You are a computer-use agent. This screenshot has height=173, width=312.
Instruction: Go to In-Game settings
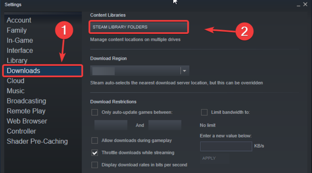[20, 40]
